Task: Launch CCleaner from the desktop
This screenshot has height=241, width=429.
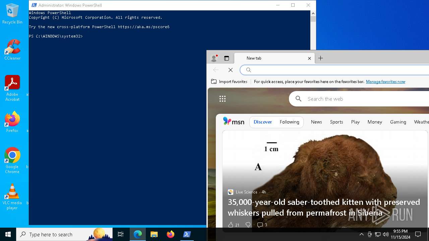Action: pos(12,50)
